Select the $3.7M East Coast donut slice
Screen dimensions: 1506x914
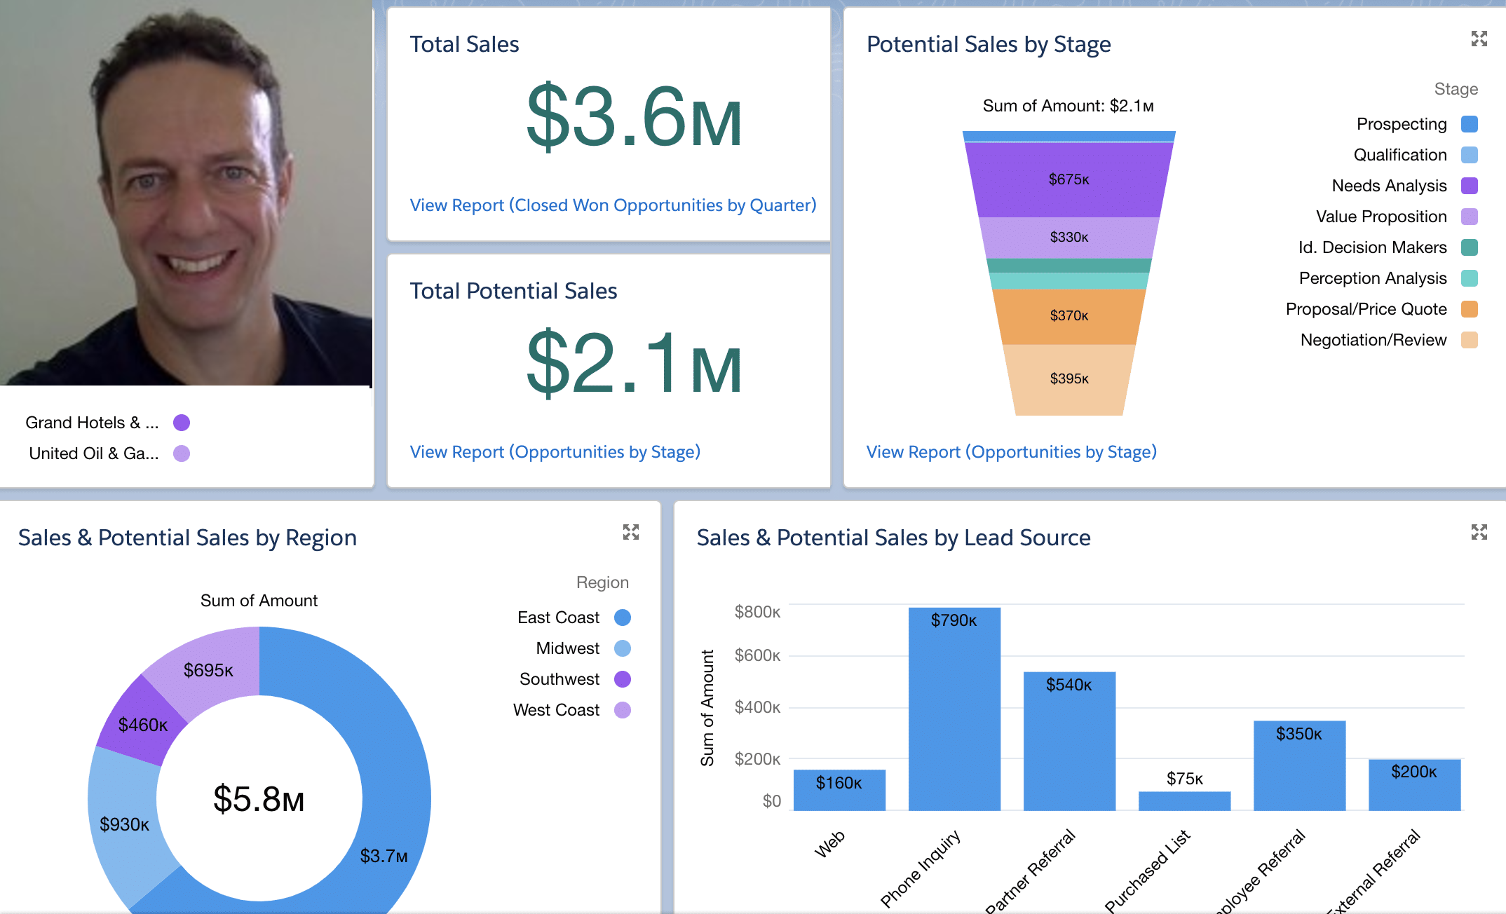point(384,855)
